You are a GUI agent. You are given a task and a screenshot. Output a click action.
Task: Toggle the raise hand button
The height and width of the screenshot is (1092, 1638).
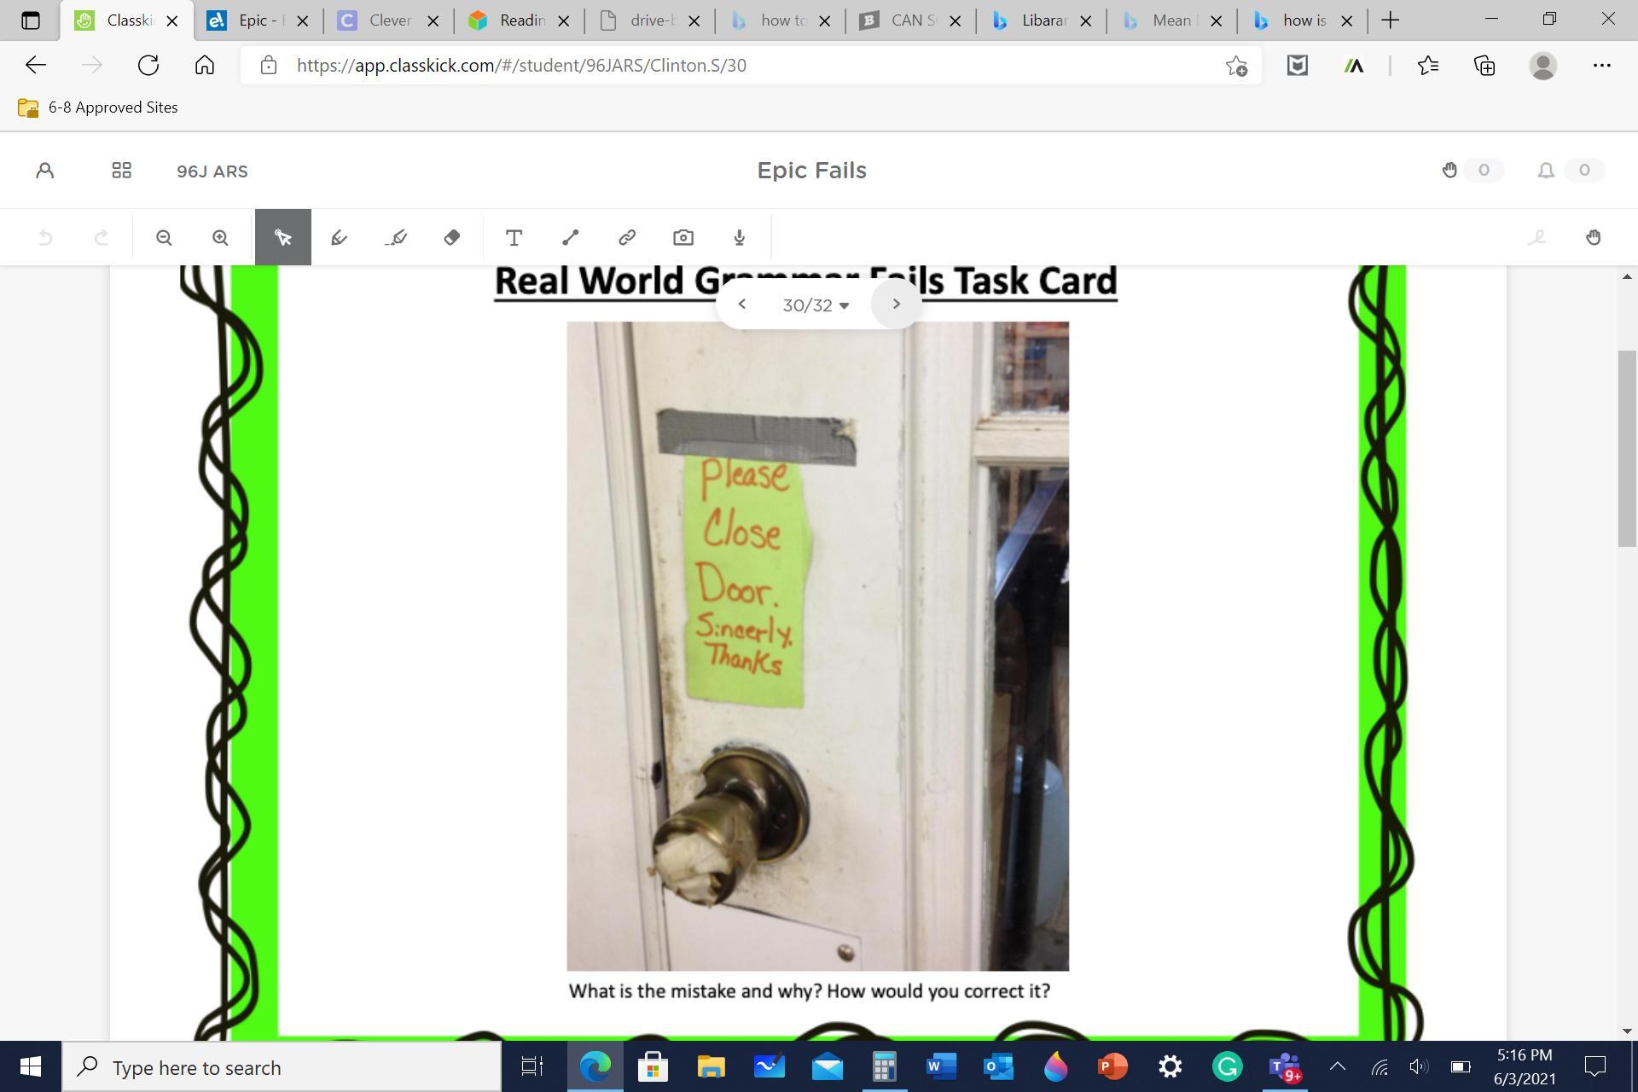[1593, 237]
